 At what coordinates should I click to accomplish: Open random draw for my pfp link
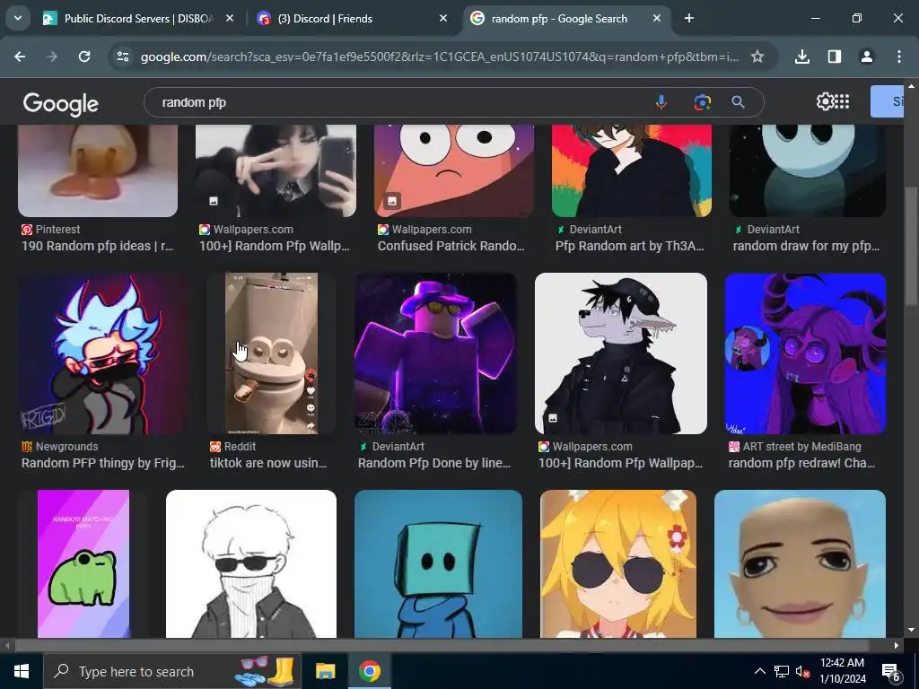pos(807,246)
